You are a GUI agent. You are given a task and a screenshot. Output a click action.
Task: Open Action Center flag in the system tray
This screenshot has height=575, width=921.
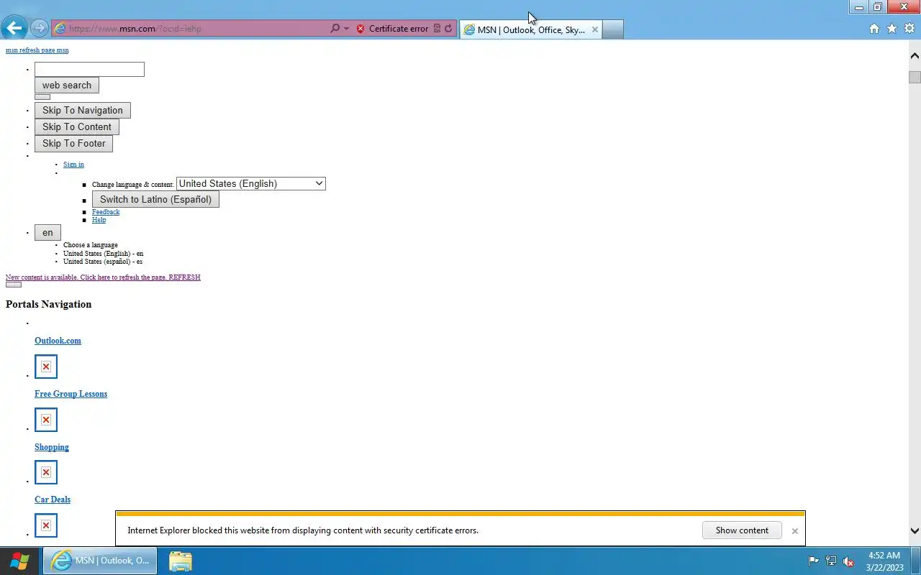813,561
